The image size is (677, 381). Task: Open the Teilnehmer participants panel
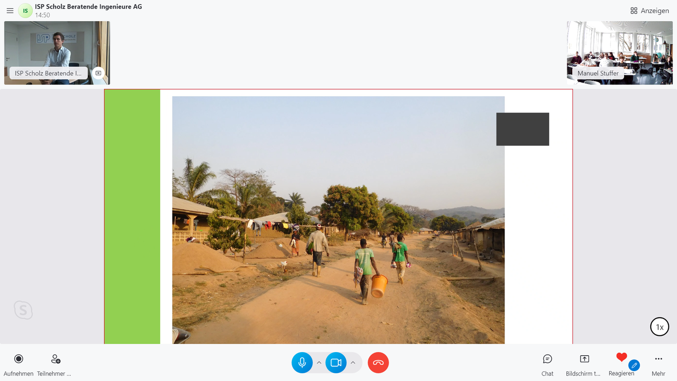54,364
